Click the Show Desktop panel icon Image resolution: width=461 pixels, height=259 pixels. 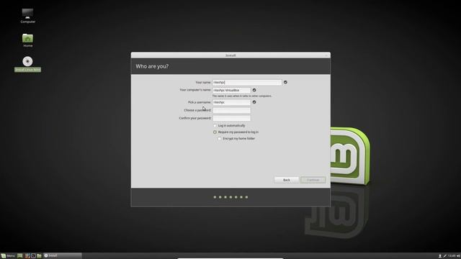(x=20, y=256)
